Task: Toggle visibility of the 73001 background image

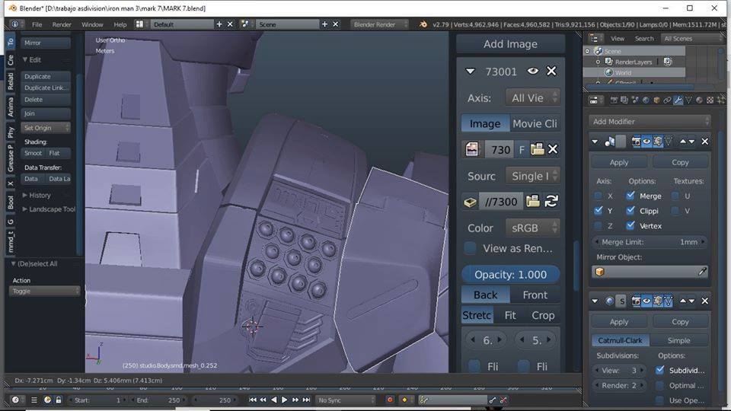Action: [533, 71]
